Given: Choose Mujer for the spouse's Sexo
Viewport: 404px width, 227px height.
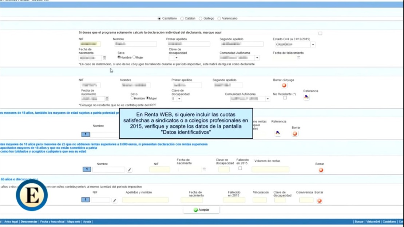Looking at the screenshot, I should tap(147, 98).
